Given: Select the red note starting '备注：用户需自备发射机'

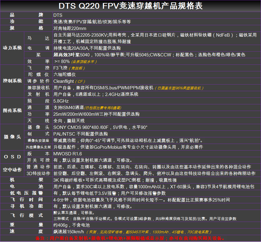Looking at the screenshot, I should 130,238.
